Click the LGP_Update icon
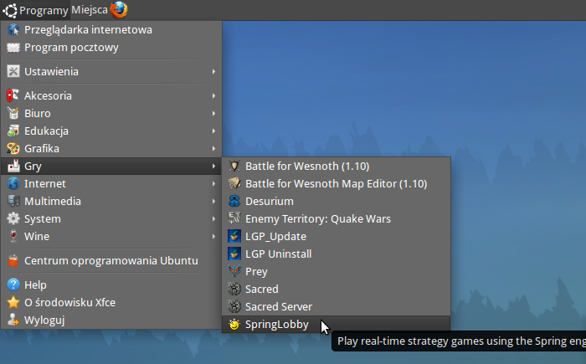586x364 pixels. point(234,236)
